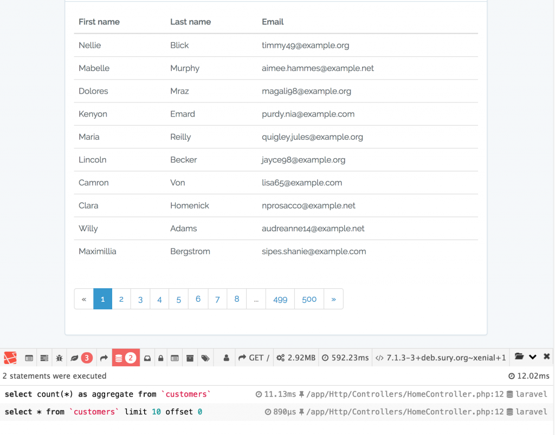Check the 592.23ms request duration indicator
Viewport: 555px width, 435px height.
pyautogui.click(x=345, y=357)
